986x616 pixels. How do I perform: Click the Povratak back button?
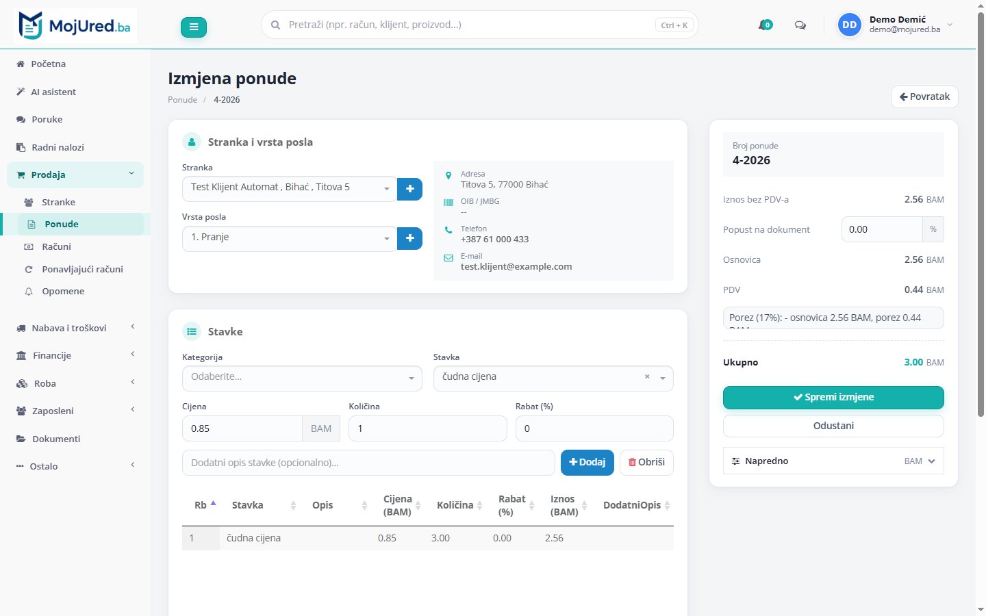924,97
